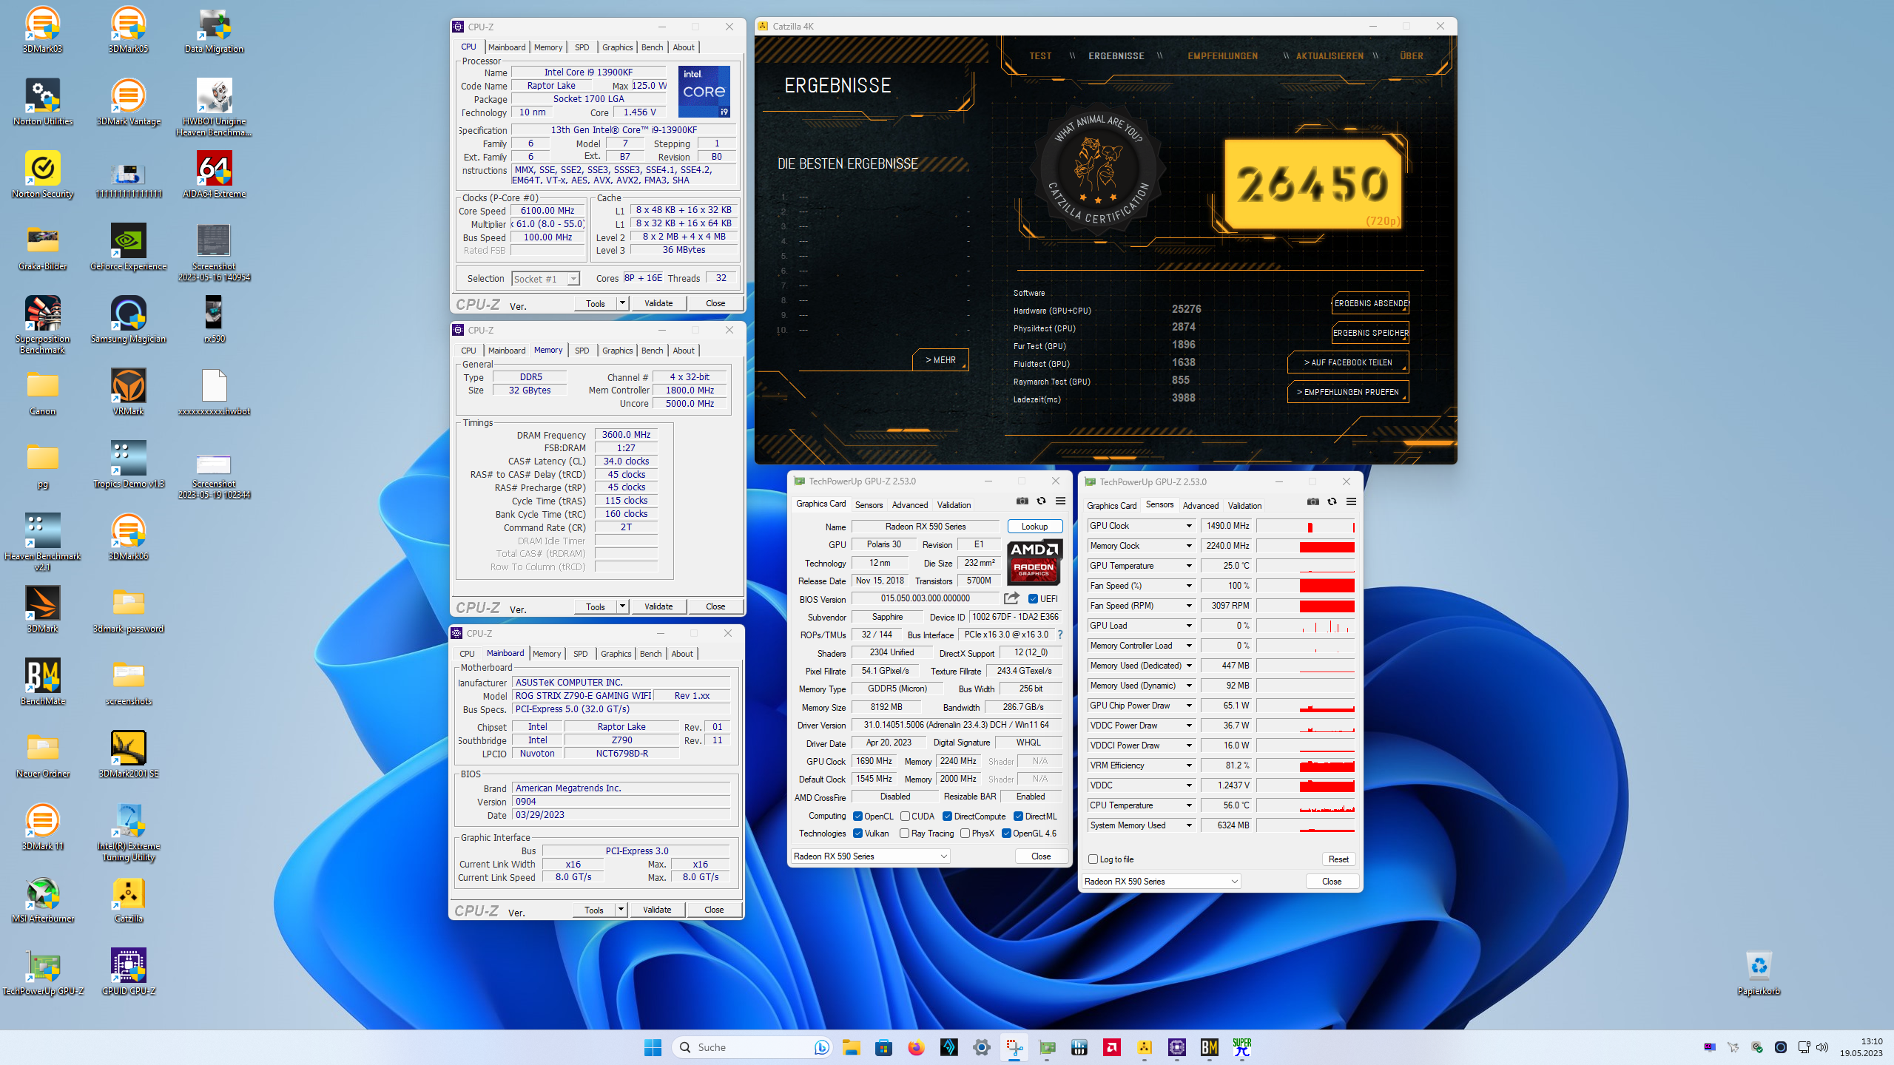The image size is (1894, 1065).
Task: Toggle the CUDA checkbox in GPU-Z
Action: [x=905, y=816]
